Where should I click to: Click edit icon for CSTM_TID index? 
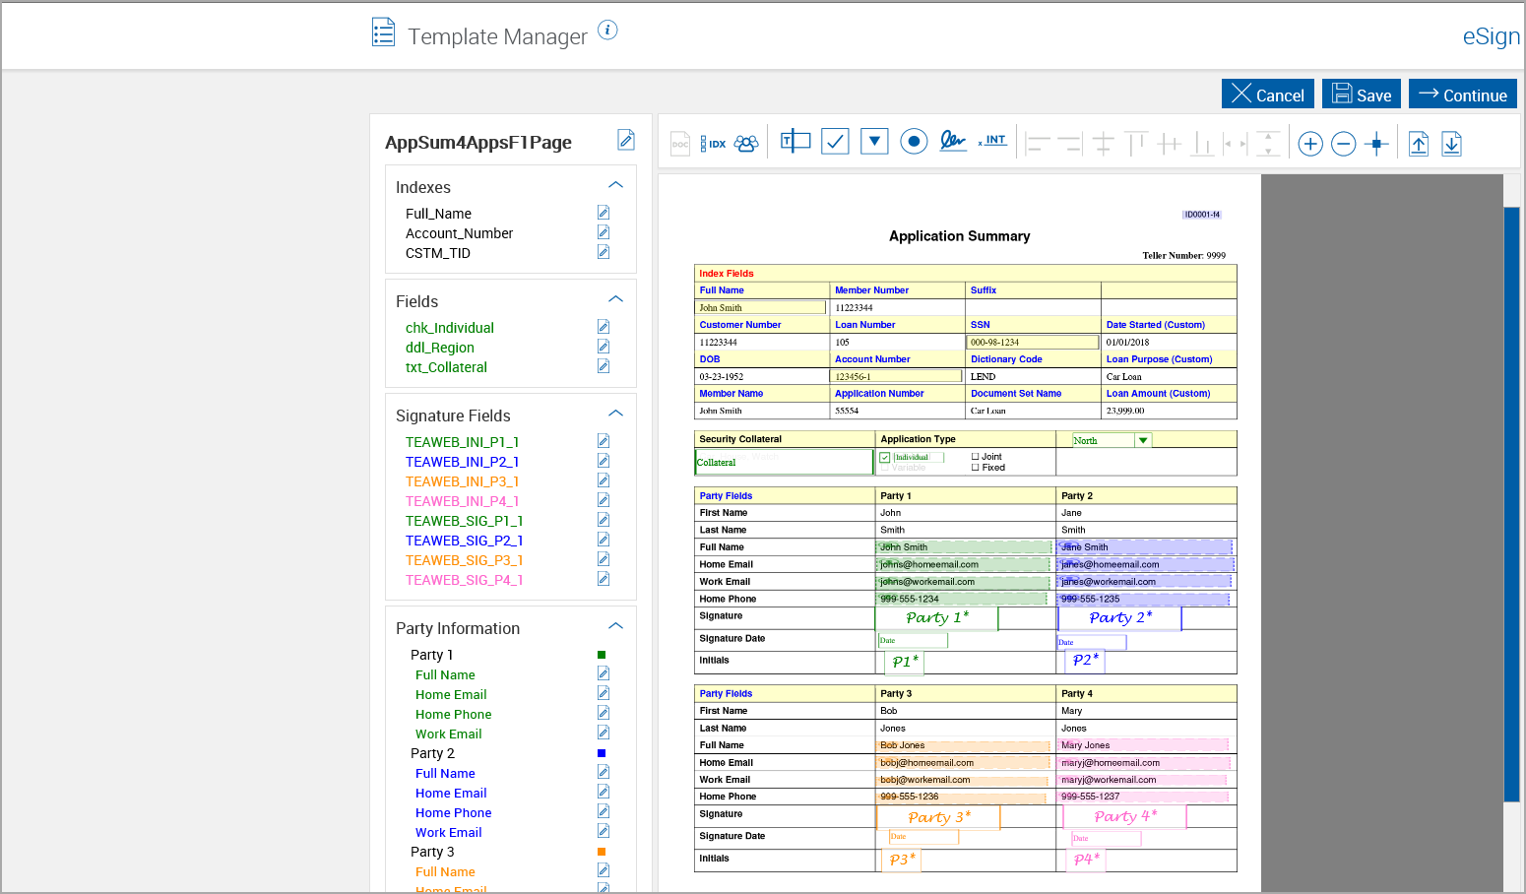point(604,252)
